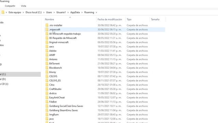Select java folder icon
Screen dimensions: 218x123
(x=47, y=119)
